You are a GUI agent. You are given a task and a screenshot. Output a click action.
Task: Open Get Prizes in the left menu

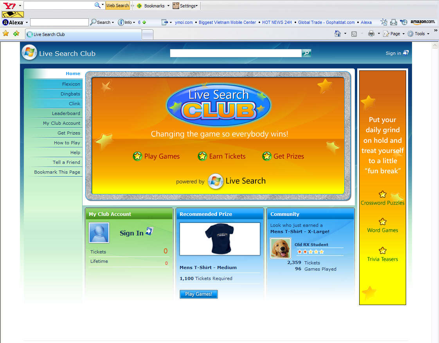click(69, 133)
